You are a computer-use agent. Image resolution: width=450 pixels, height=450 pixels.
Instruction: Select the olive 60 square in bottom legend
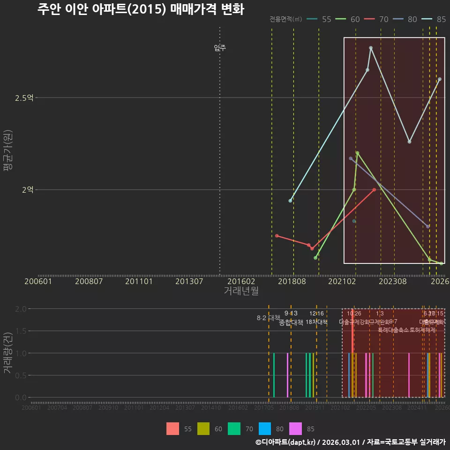click(x=203, y=428)
